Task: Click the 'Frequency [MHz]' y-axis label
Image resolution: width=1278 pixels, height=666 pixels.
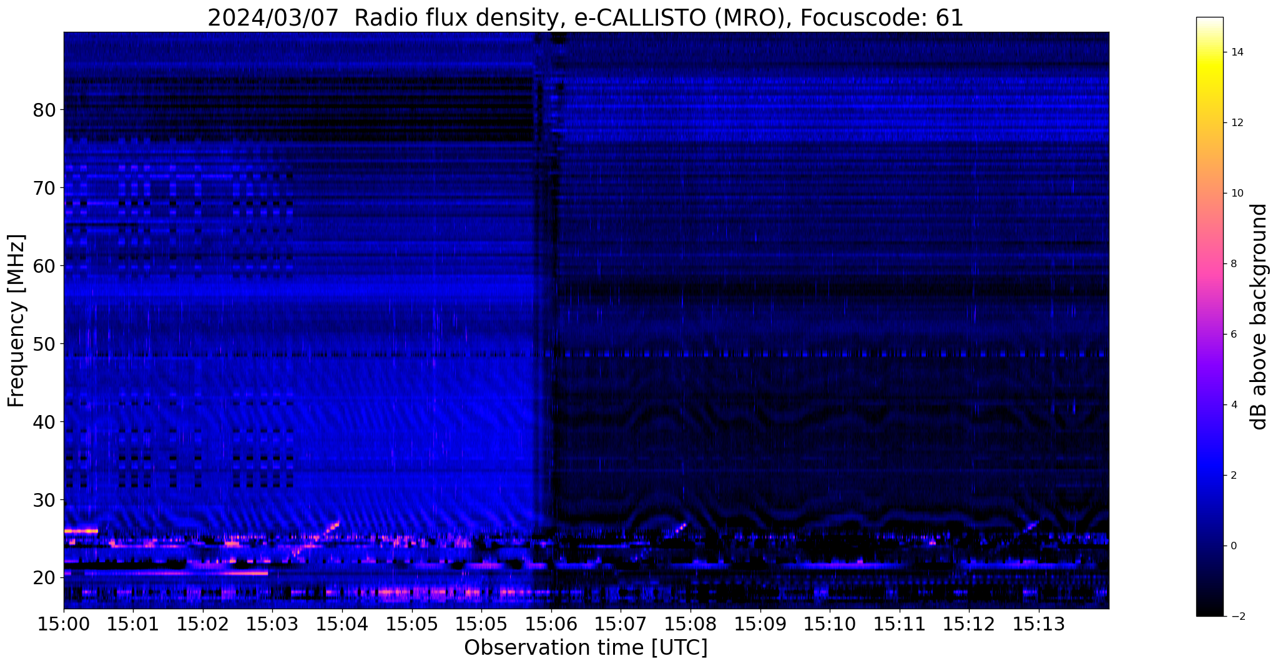Action: [x=16, y=320]
